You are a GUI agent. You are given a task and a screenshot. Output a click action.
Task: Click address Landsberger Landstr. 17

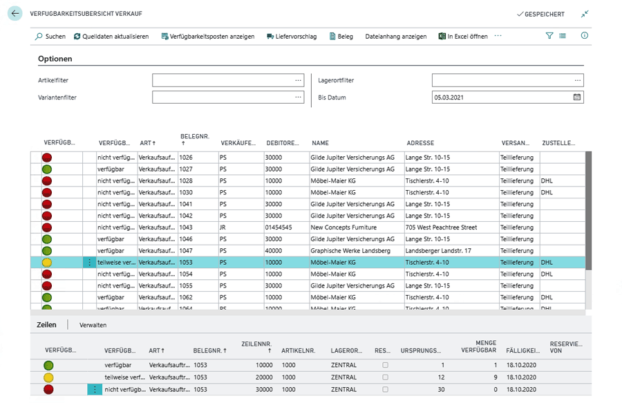click(x=438, y=251)
